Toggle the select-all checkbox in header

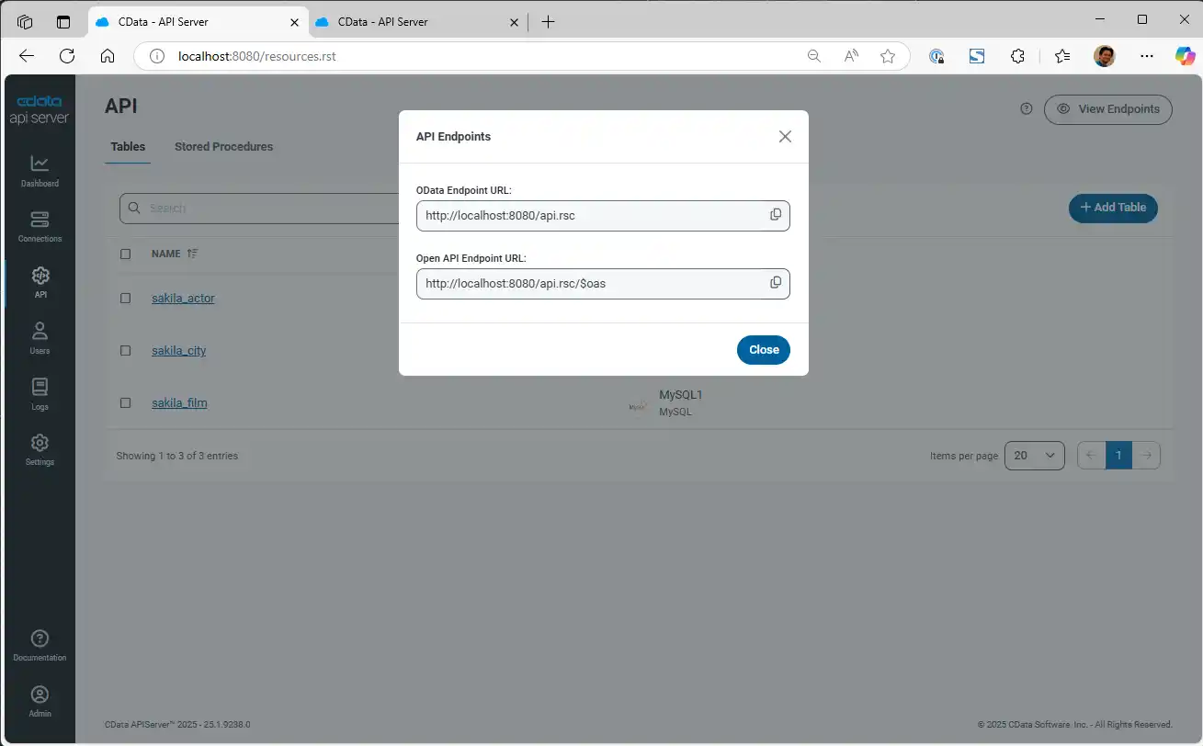pyautogui.click(x=126, y=254)
